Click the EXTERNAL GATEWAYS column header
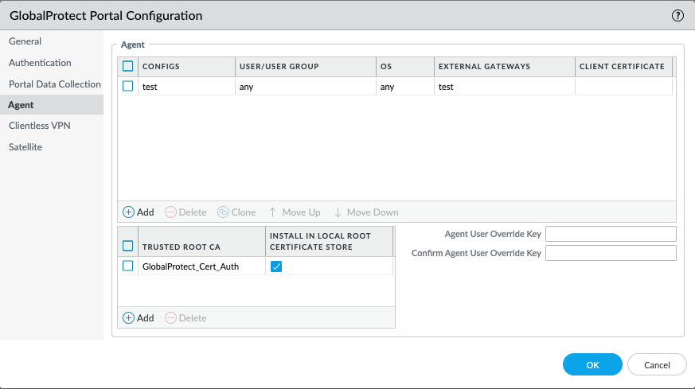 (x=505, y=67)
